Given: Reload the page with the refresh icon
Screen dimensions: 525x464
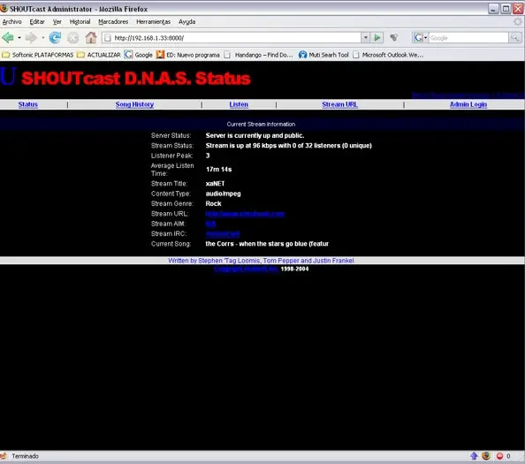Looking at the screenshot, I should [55, 37].
